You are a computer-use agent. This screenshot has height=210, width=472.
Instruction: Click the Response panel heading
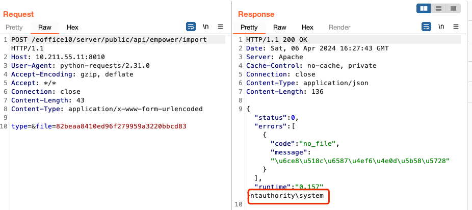point(256,14)
